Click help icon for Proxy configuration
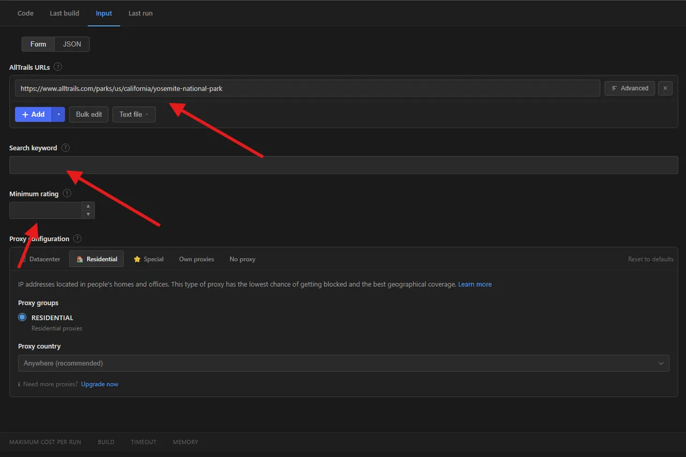This screenshot has height=457, width=686. 78,239
